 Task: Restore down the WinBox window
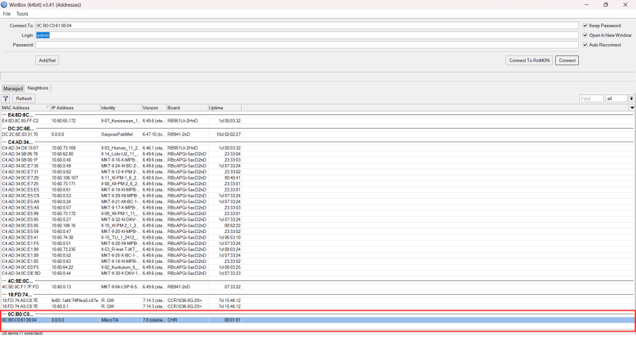pyautogui.click(x=606, y=4)
